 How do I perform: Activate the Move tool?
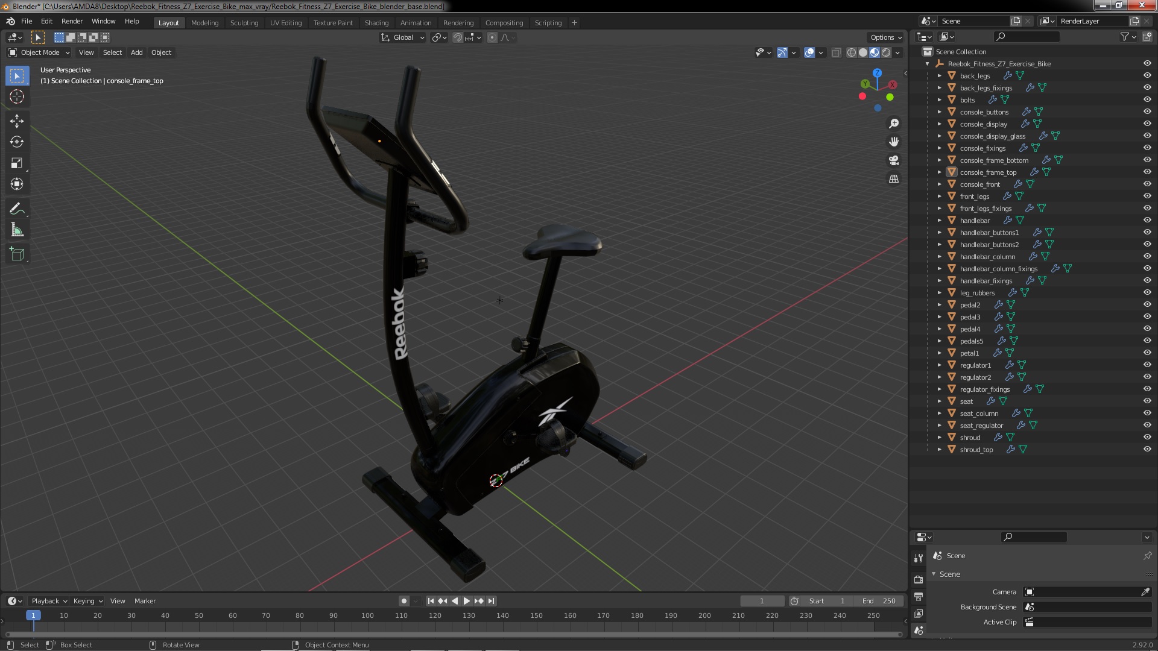click(x=17, y=121)
